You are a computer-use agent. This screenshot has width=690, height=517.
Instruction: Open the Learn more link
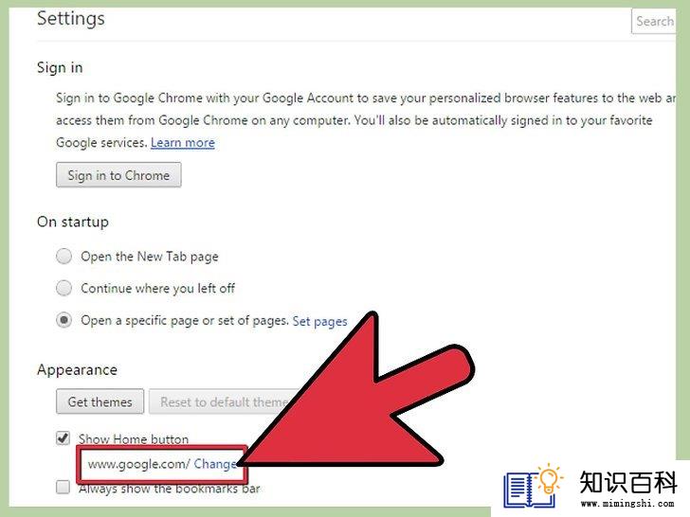tap(183, 142)
